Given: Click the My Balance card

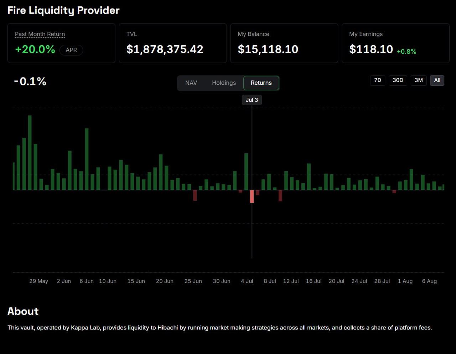Looking at the screenshot, I should [x=284, y=43].
